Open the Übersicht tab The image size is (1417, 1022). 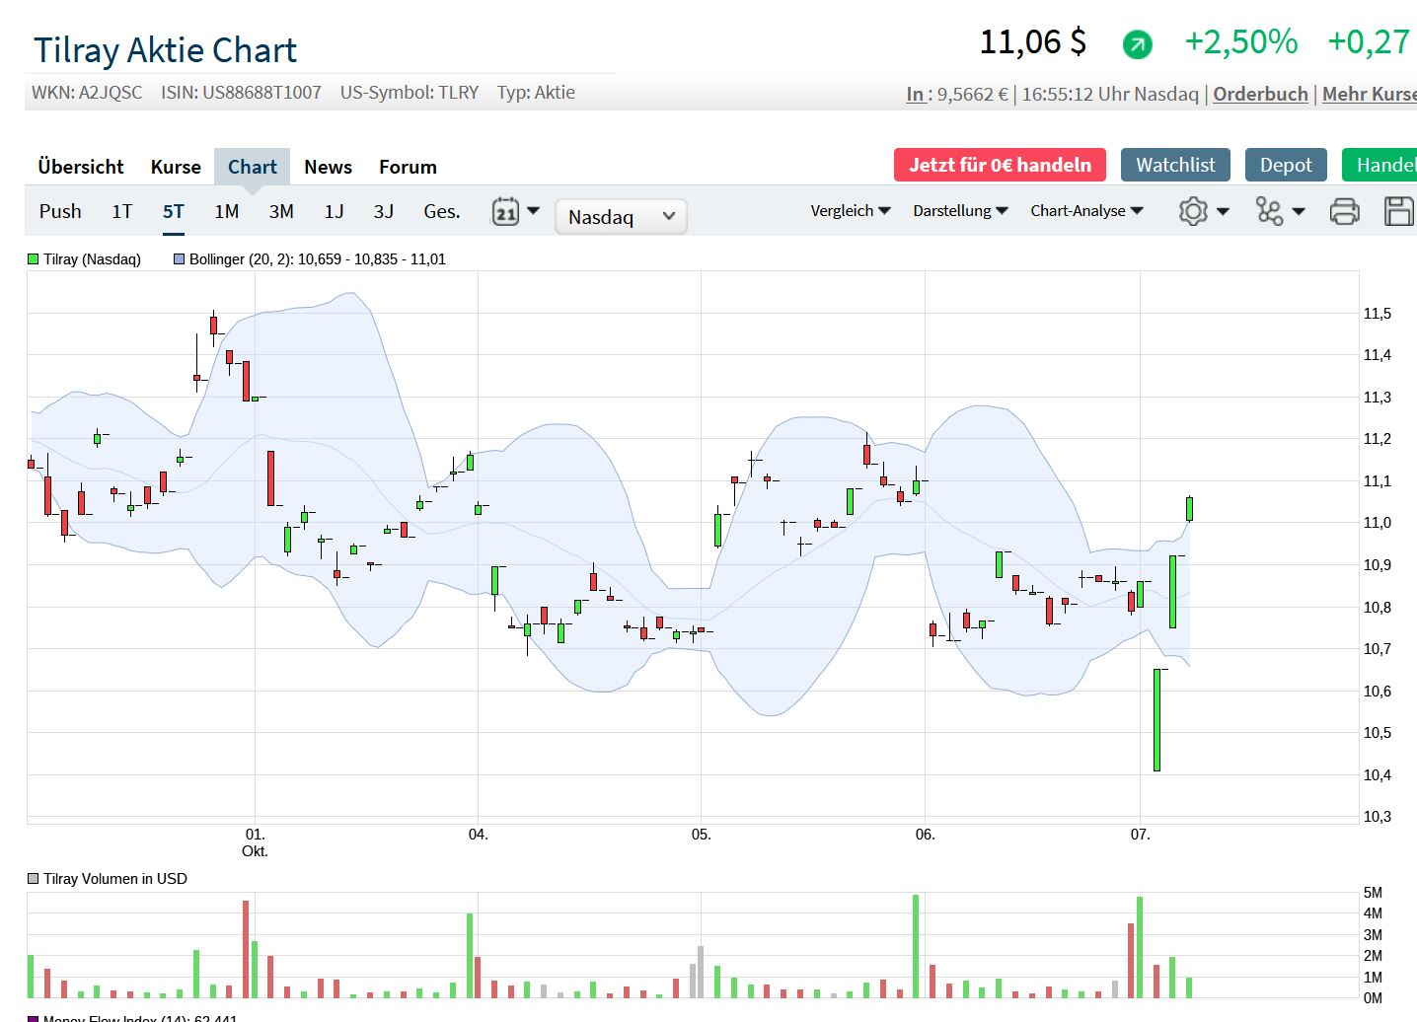(81, 167)
